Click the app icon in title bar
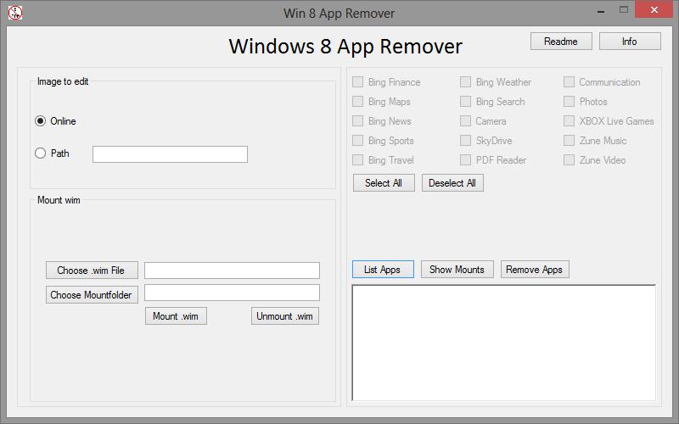This screenshot has height=424, width=679. click(15, 13)
